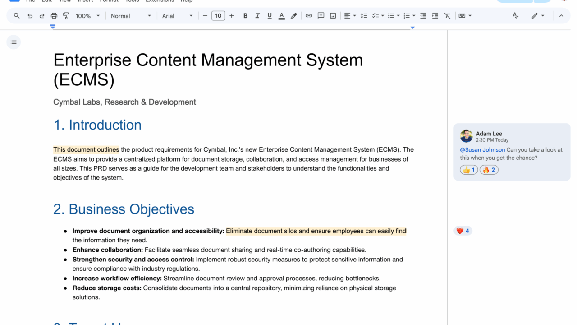Open the document outline panel

point(14,42)
